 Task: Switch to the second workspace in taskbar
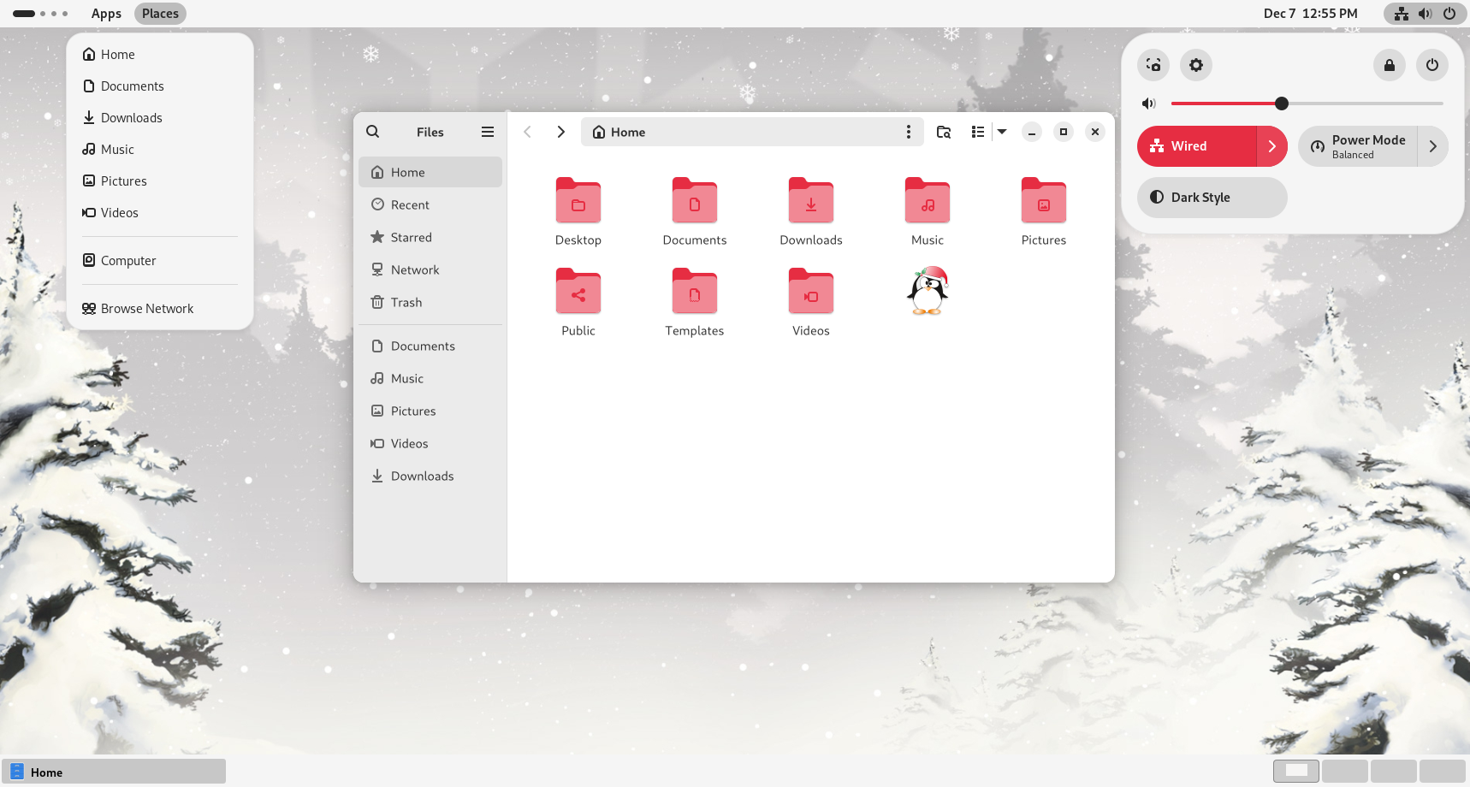point(1345,771)
